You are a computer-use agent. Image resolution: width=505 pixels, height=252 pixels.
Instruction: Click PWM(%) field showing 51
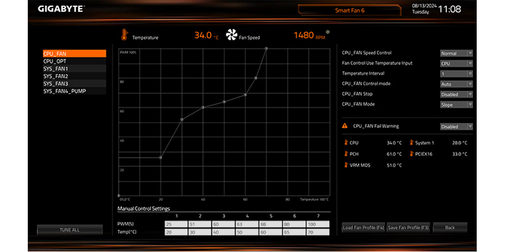click(x=199, y=224)
